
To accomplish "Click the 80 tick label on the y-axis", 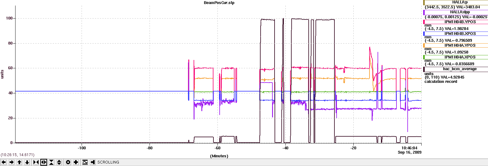I will [11, 43].
